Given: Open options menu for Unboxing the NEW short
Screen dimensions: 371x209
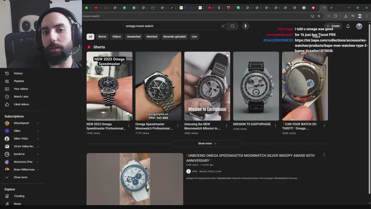Looking at the screenshot, I should (227, 126).
